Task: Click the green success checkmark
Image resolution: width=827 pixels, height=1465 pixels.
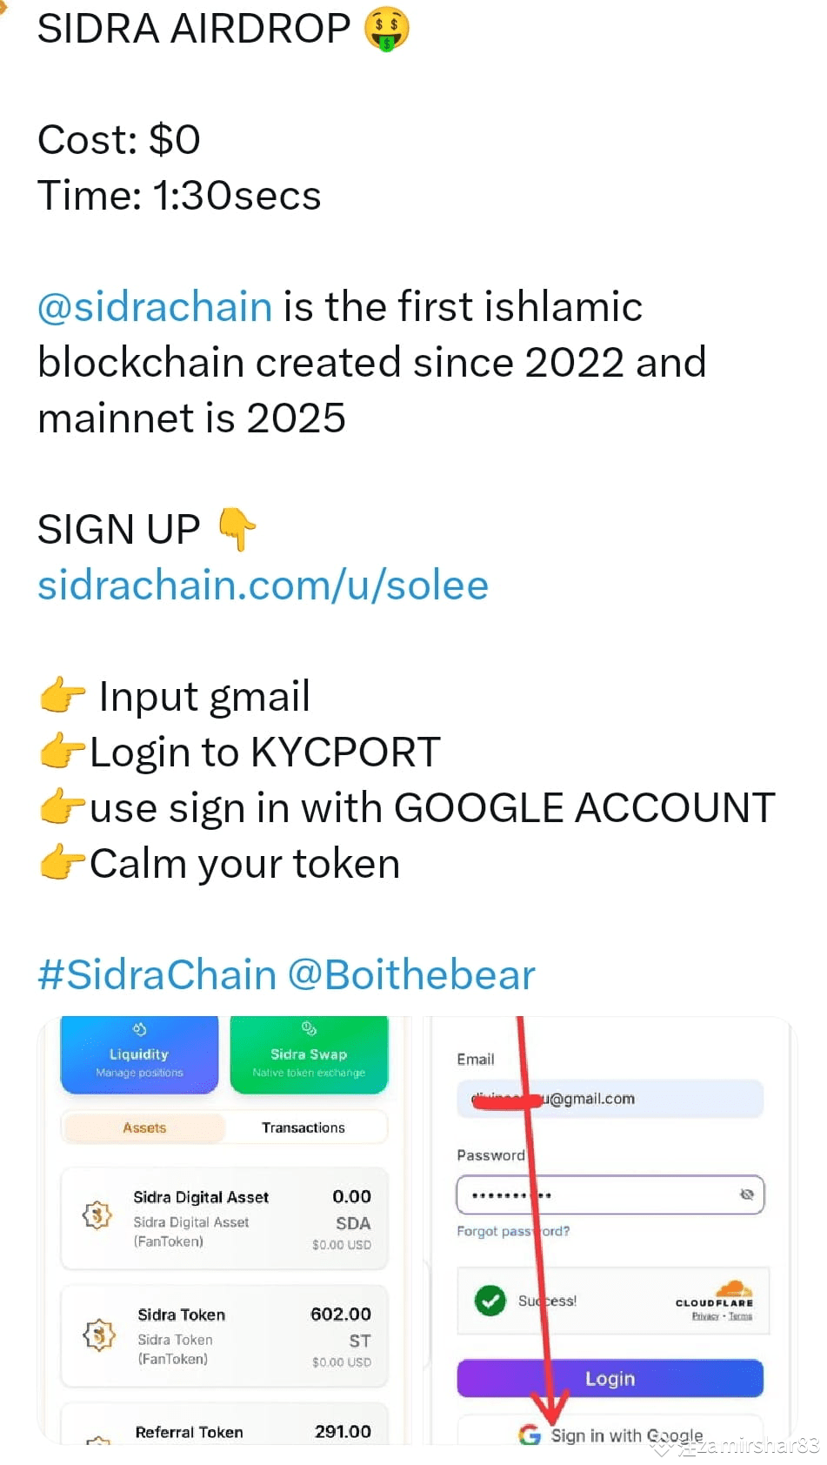Action: (x=491, y=1301)
